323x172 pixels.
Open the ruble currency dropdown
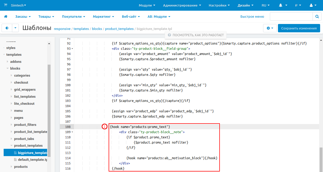click(x=298, y=5)
